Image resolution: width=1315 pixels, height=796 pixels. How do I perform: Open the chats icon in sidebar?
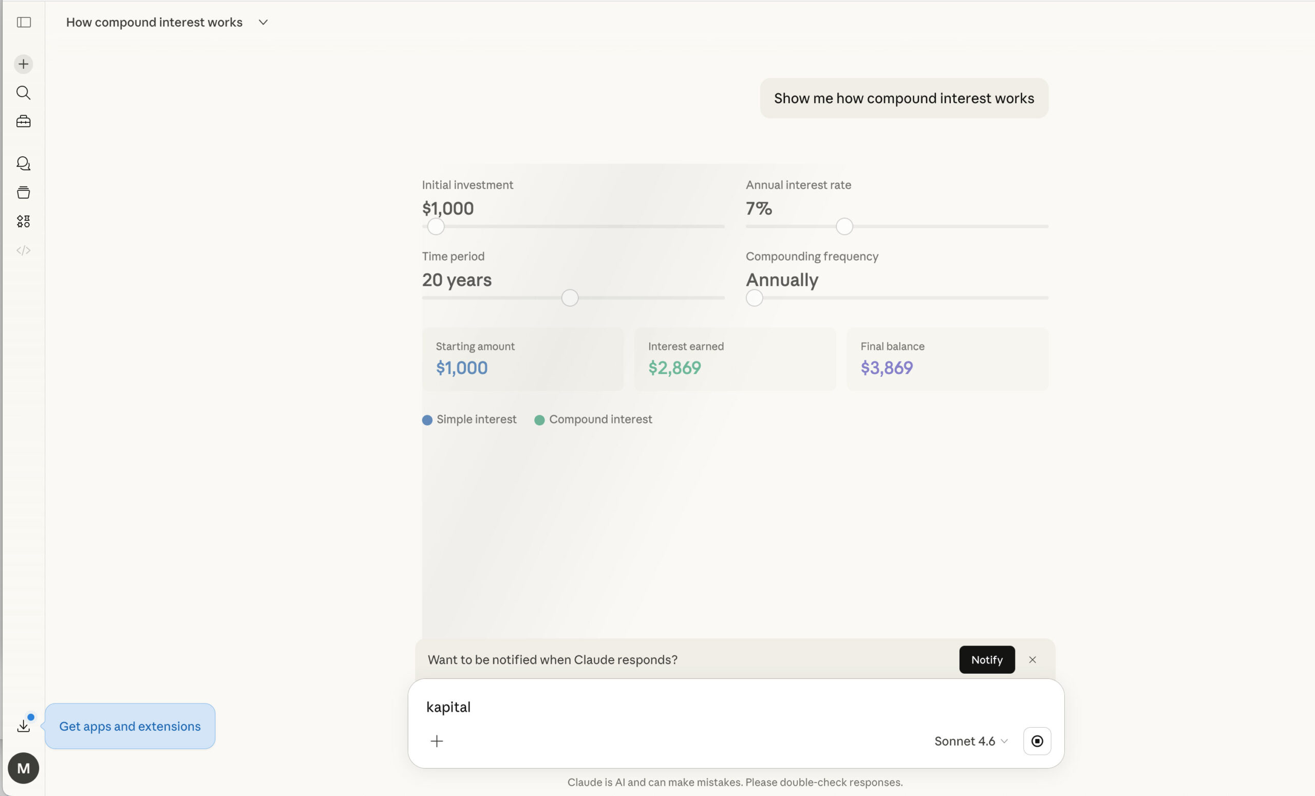24,163
